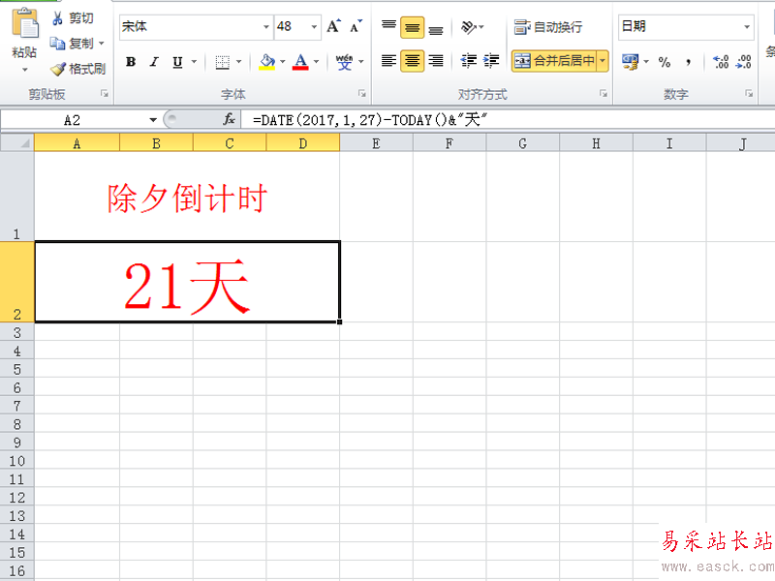Open the fill color dropdown arrow
Viewport: 775px width, 581px height.
(x=283, y=62)
